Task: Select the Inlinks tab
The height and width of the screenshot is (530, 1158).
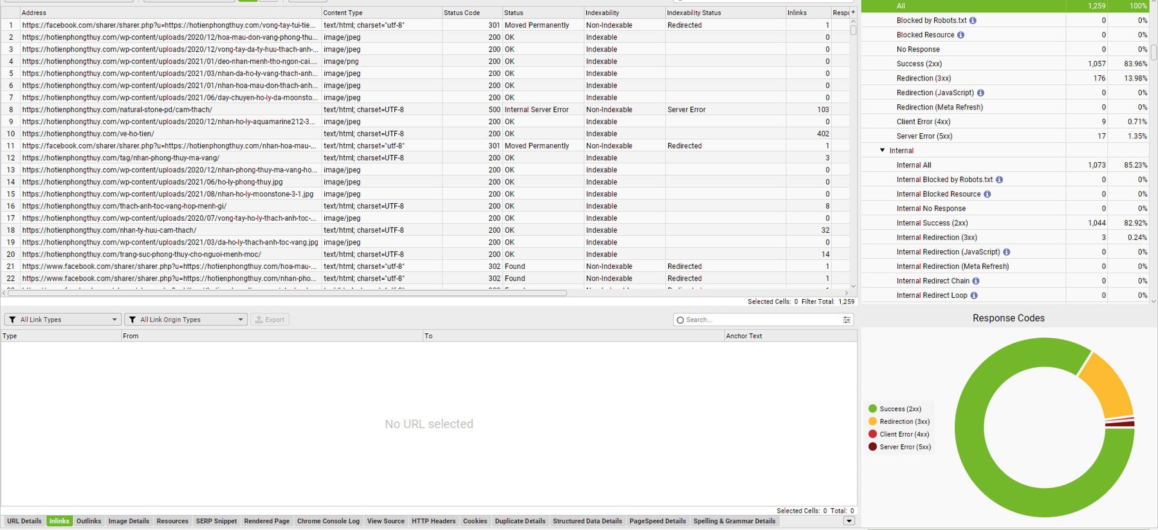Action: [x=59, y=521]
